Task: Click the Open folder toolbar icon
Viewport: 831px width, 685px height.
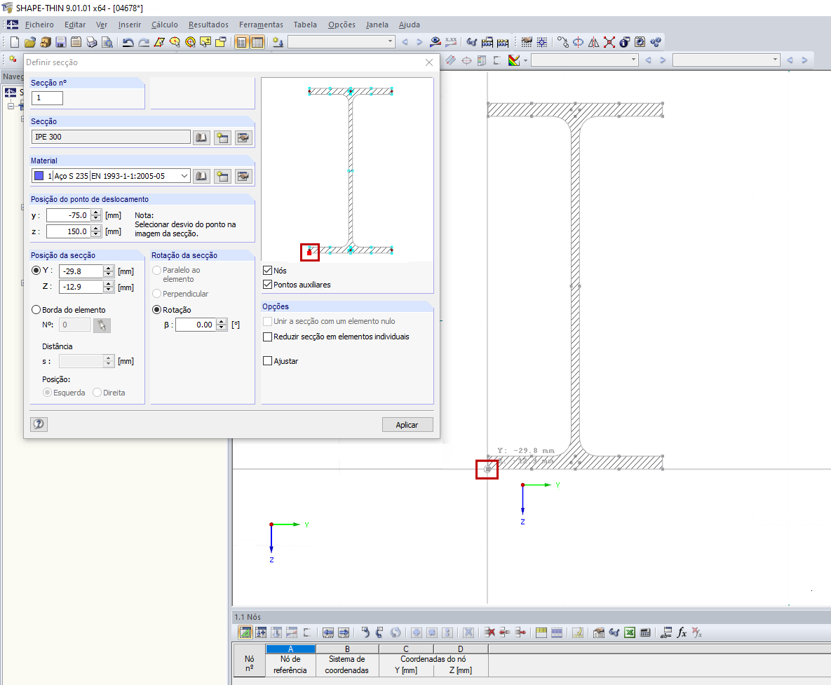Action: [29, 42]
